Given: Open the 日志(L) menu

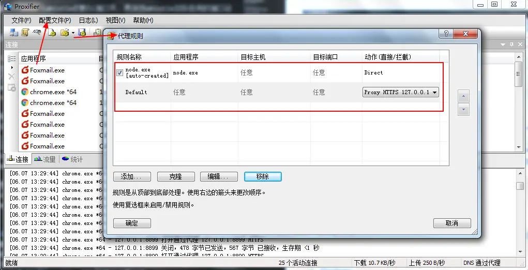Looking at the screenshot, I should pyautogui.click(x=88, y=20).
